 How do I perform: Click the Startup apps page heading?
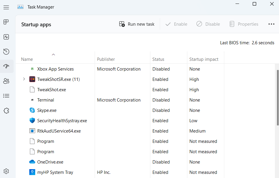click(x=36, y=25)
